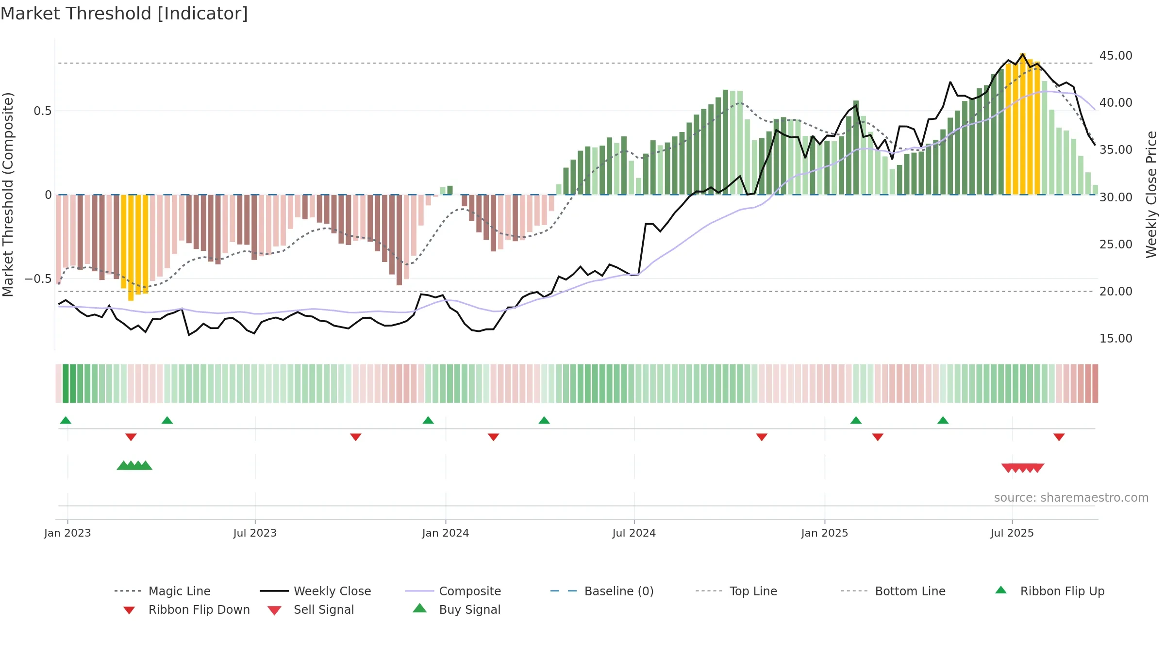
Task: Click the ribbon flip up marker just before Jan 2024
Action: [428, 420]
